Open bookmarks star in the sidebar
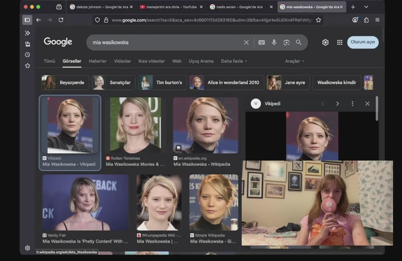 [28, 66]
